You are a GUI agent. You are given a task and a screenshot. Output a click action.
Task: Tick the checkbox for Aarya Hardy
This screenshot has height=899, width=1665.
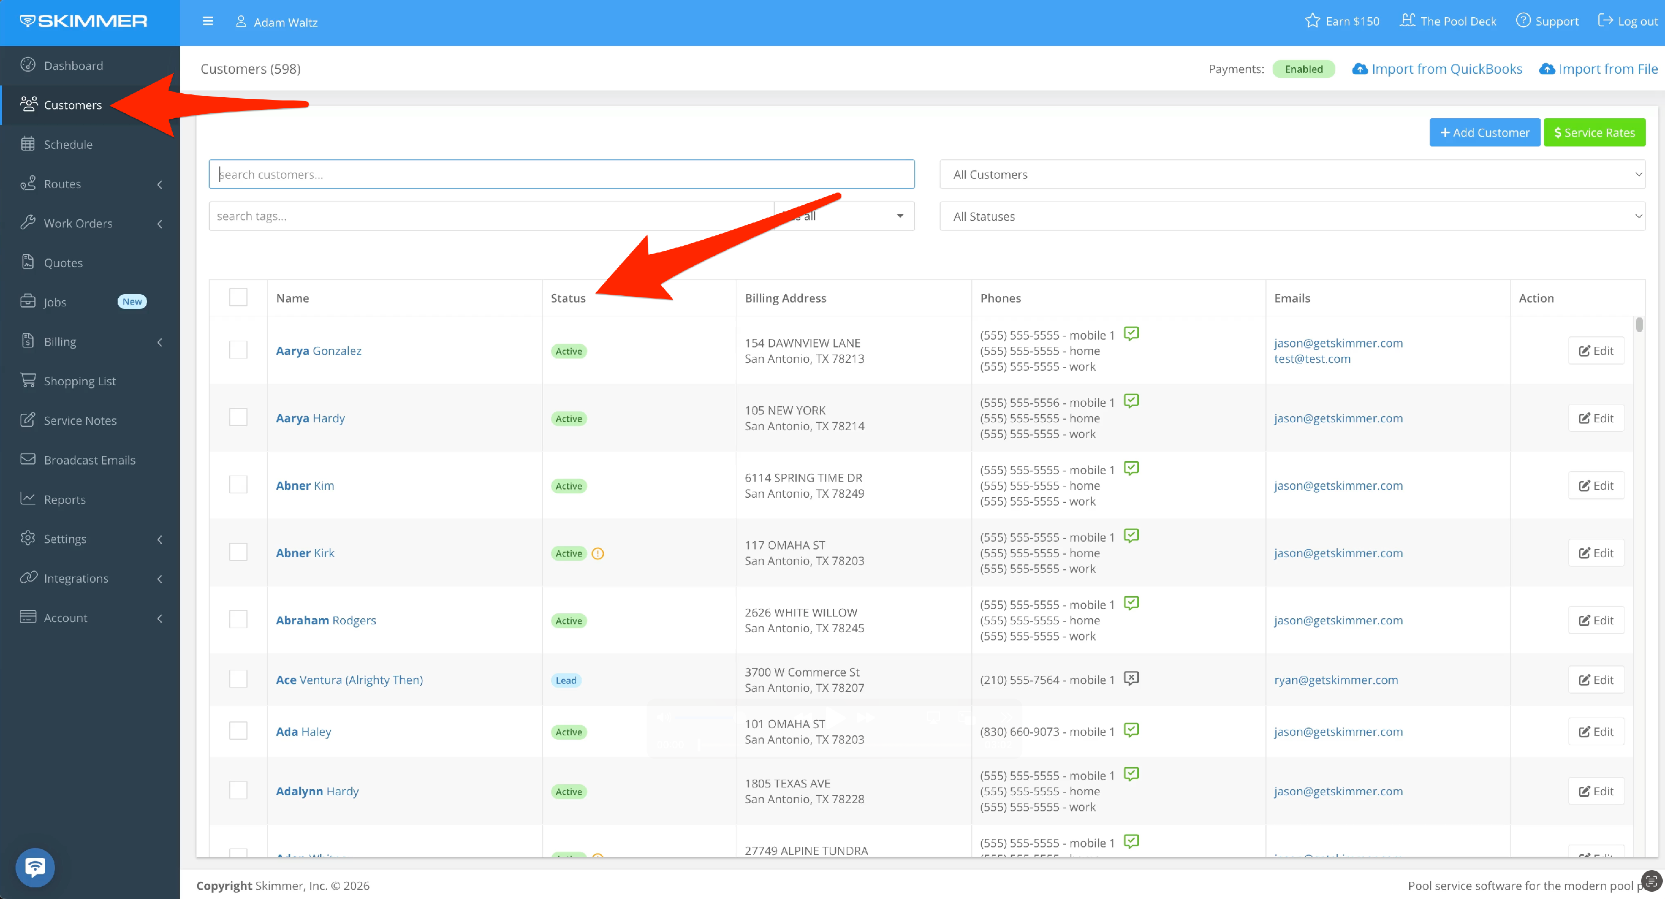pos(238,417)
